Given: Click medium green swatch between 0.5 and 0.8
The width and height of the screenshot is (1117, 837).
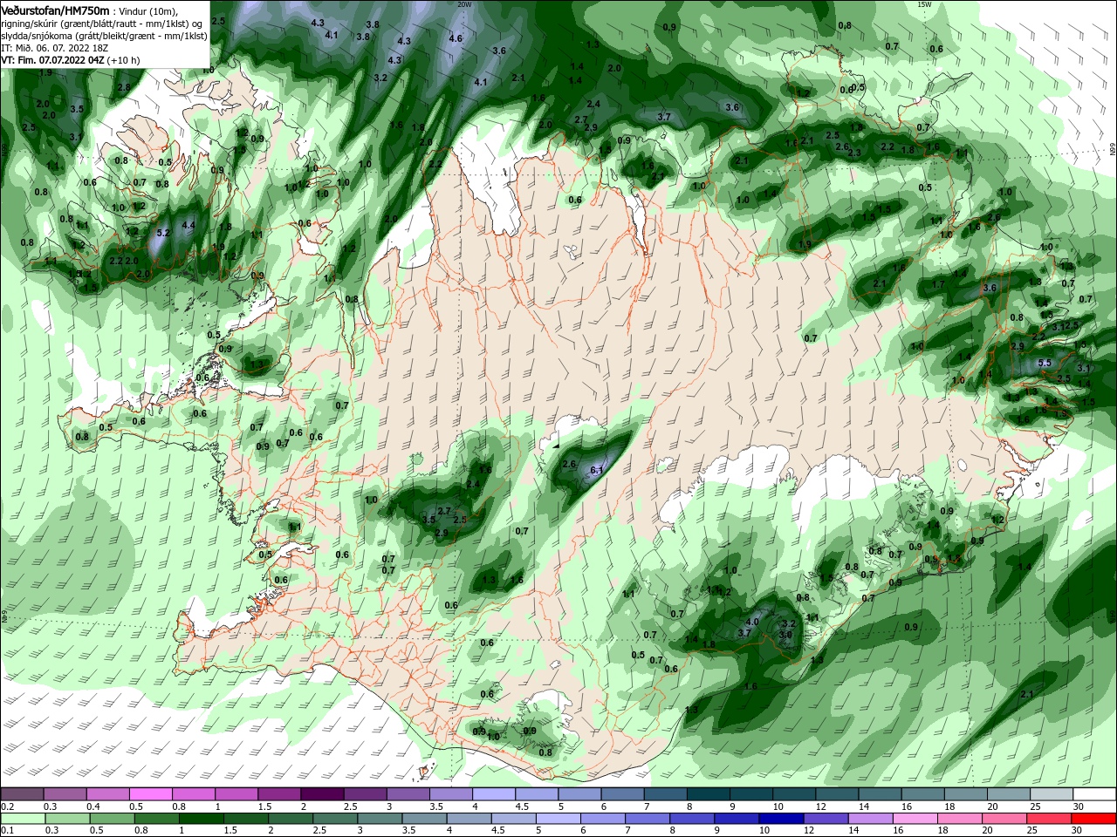Looking at the screenshot, I should tap(112, 819).
